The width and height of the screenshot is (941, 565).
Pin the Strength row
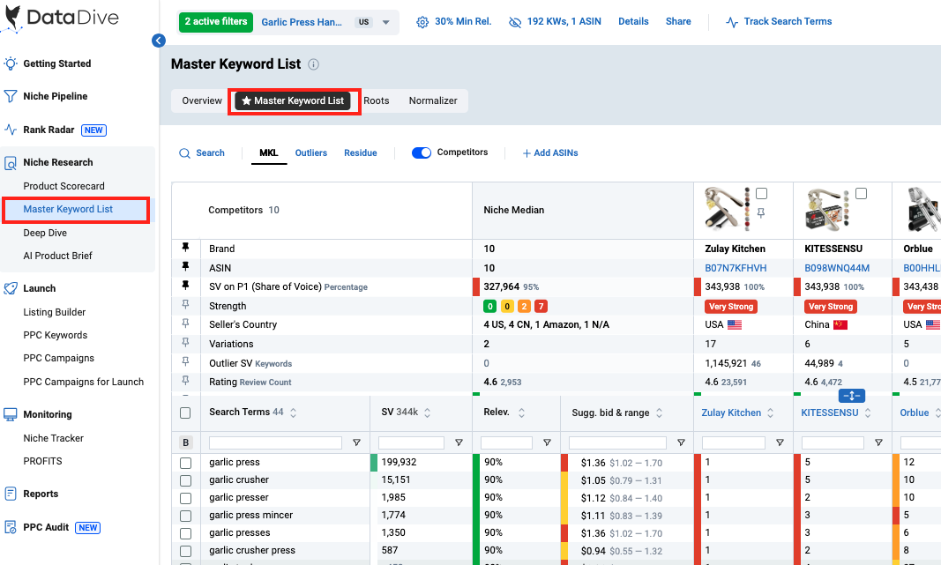185,305
